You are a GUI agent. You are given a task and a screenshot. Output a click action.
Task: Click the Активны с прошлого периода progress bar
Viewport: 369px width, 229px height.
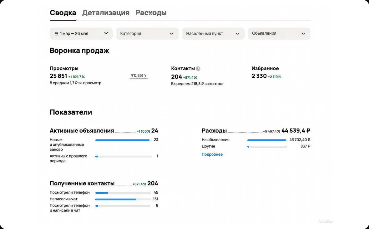pyautogui.click(x=123, y=156)
